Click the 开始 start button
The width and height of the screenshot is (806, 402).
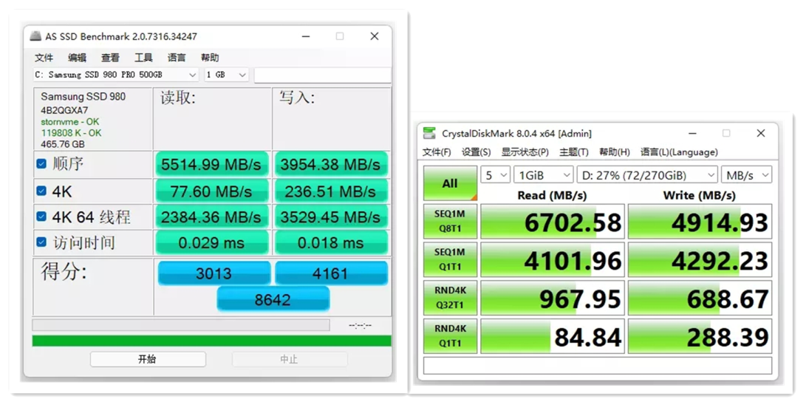pyautogui.click(x=148, y=359)
